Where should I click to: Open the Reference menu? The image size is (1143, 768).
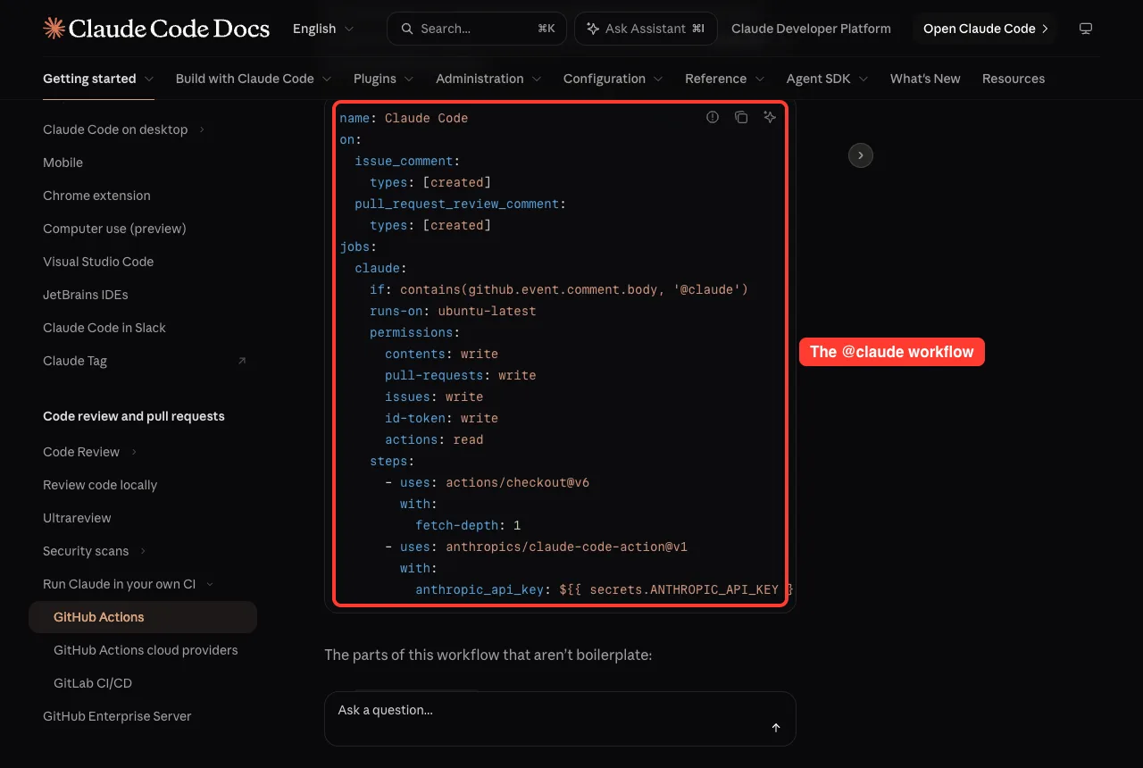725,79
